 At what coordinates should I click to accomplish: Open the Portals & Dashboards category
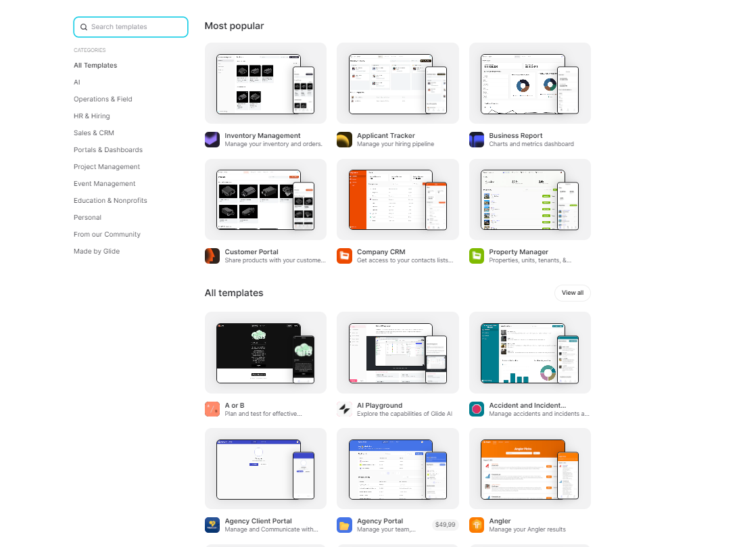click(x=108, y=150)
